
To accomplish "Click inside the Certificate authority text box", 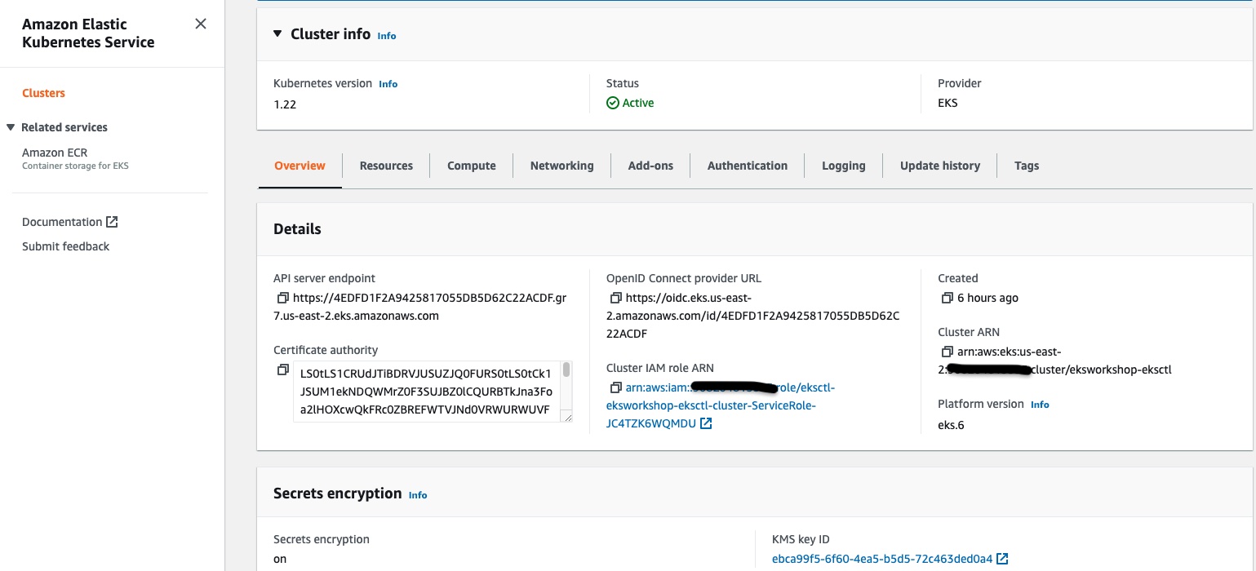I will point(426,392).
